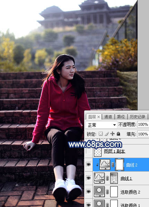Hide the 选取颜色 1 layer
The width and height of the screenshot is (149, 207).
(88, 205)
